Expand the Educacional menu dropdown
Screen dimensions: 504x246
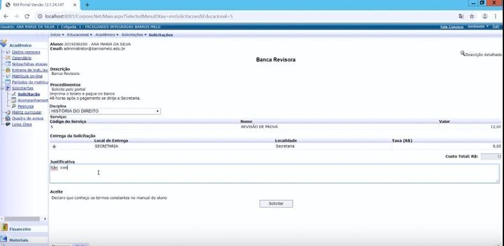(x=79, y=35)
